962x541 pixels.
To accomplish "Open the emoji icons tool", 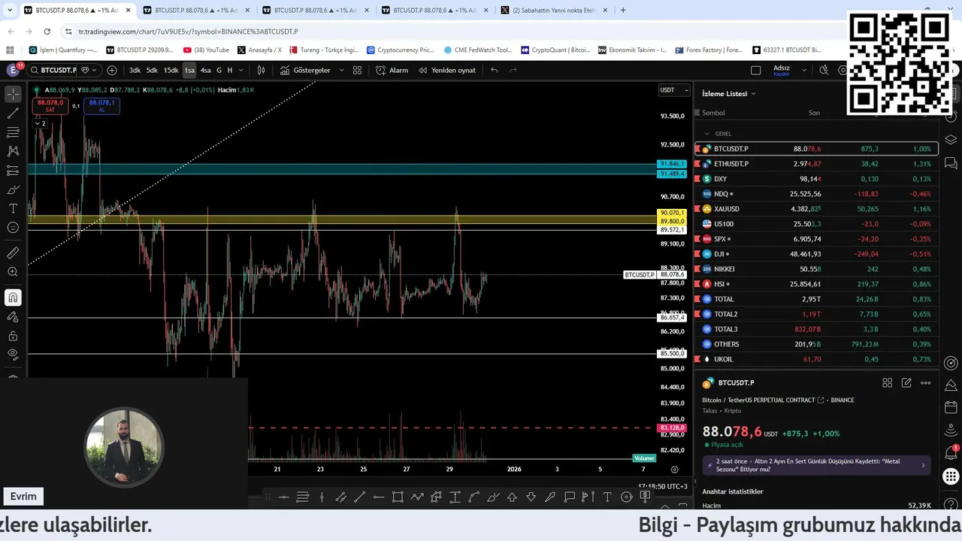I will tap(13, 228).
